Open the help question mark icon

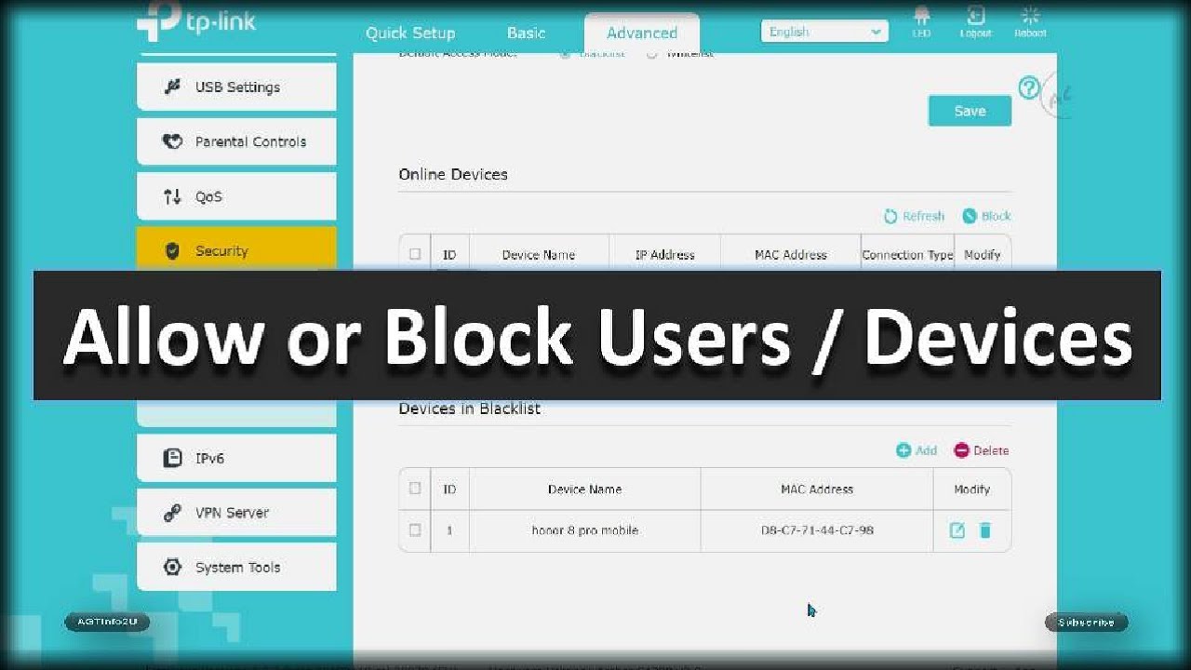(x=1029, y=87)
